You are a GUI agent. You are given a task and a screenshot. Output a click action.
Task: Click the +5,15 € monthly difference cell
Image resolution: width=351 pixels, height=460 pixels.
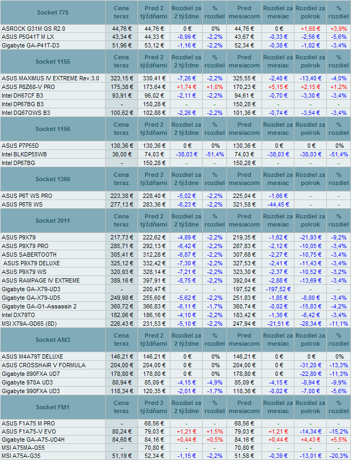pos(278,87)
